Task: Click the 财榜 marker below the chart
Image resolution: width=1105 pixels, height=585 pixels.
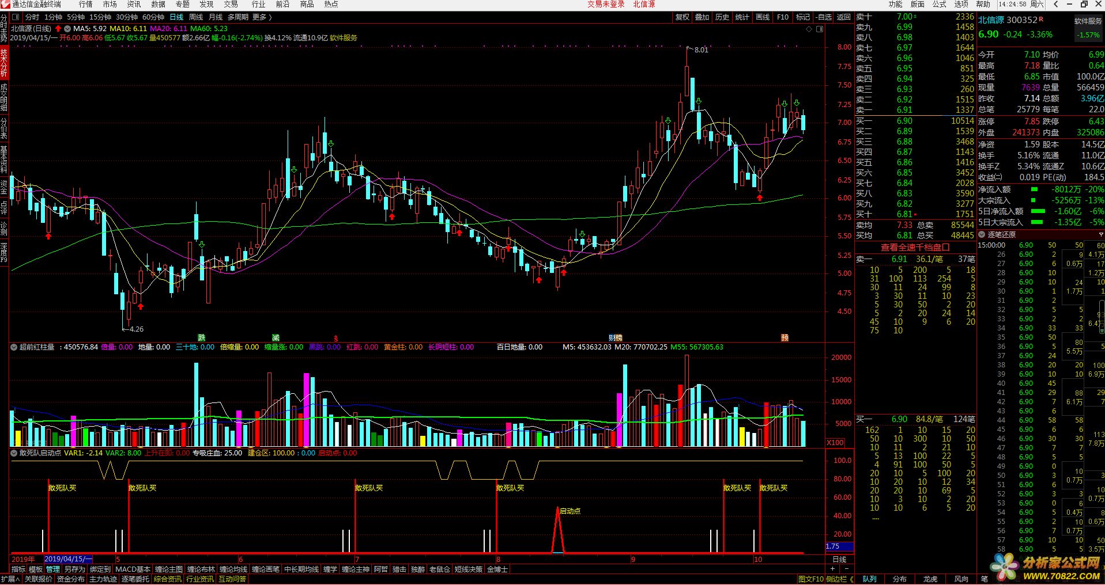Action: pos(616,338)
